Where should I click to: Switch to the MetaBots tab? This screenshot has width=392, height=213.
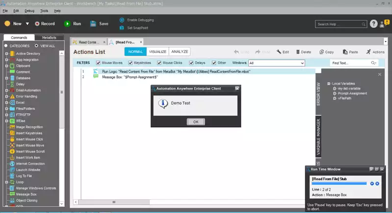(49, 38)
